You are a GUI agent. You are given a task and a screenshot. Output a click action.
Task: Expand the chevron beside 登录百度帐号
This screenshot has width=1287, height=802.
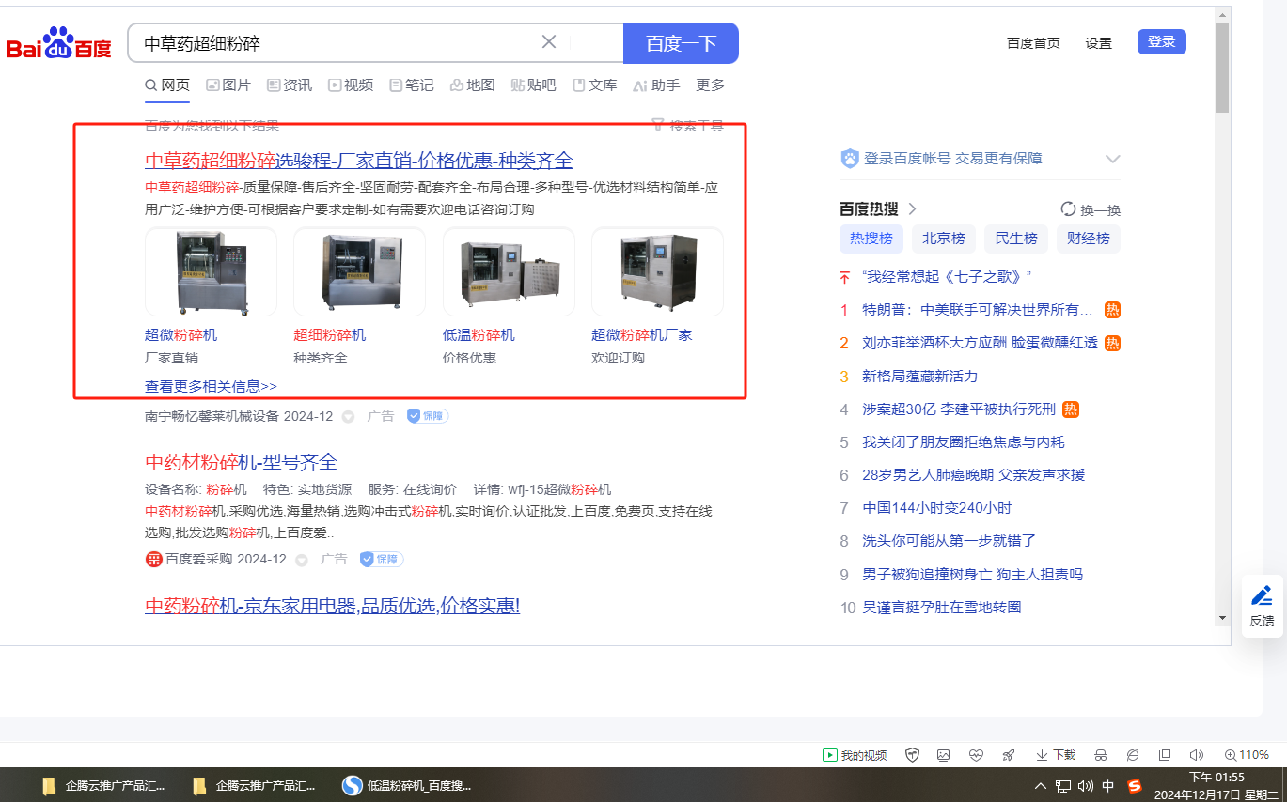pyautogui.click(x=1112, y=159)
